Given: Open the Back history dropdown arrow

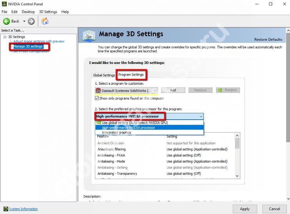Looking at the screenshot, I should [x=24, y=21].
